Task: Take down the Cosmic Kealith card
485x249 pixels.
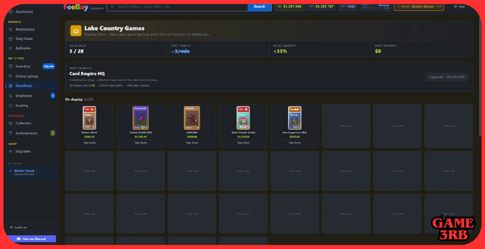Action: pos(141,142)
